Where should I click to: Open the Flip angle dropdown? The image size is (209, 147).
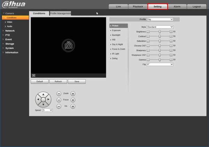coord(160,64)
